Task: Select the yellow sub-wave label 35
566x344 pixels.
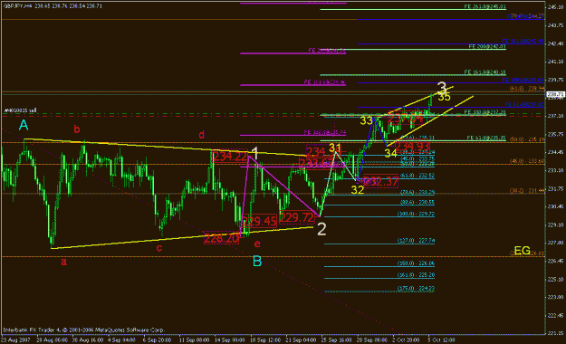Action: click(444, 97)
